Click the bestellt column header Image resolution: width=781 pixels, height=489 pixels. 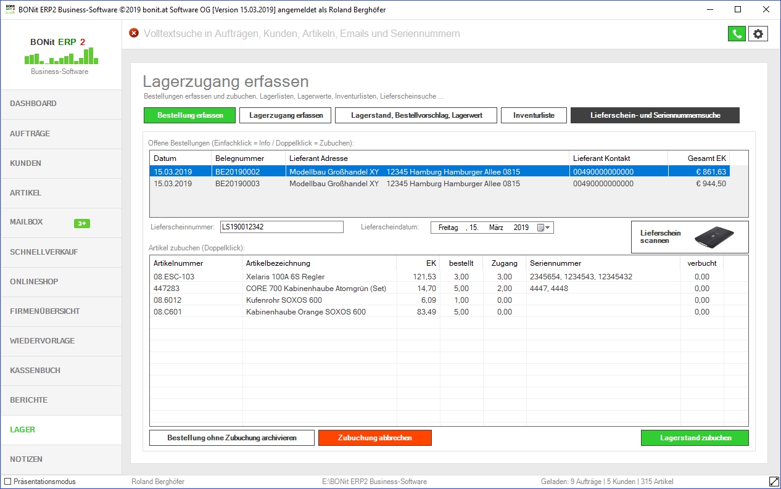[x=461, y=263]
